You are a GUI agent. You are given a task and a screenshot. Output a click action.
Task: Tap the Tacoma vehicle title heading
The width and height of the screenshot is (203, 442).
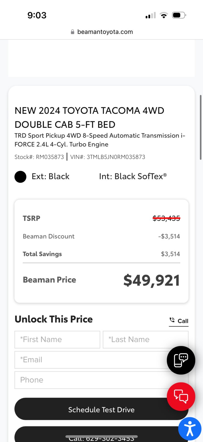click(x=89, y=117)
